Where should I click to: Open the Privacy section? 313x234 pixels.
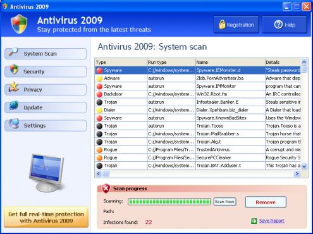pos(46,90)
